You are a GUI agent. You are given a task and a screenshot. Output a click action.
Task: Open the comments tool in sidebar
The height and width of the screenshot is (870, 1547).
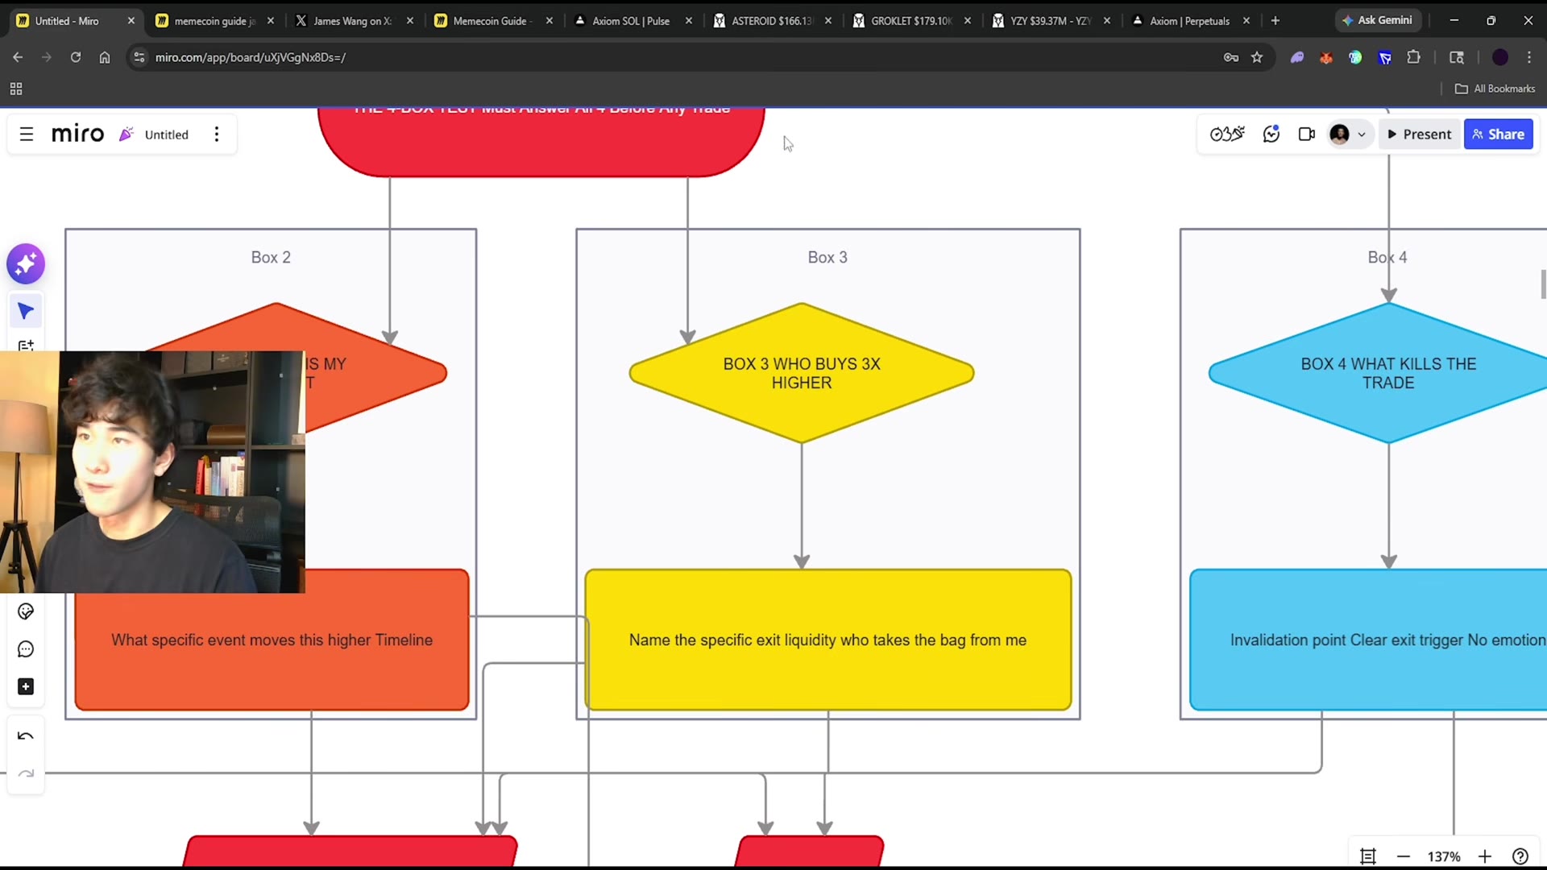coord(26,649)
